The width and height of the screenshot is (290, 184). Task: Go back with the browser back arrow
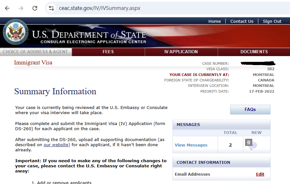click(x=7, y=8)
